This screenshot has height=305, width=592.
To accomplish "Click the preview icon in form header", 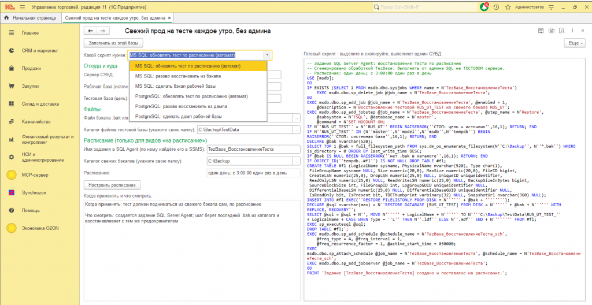I will click(x=562, y=31).
